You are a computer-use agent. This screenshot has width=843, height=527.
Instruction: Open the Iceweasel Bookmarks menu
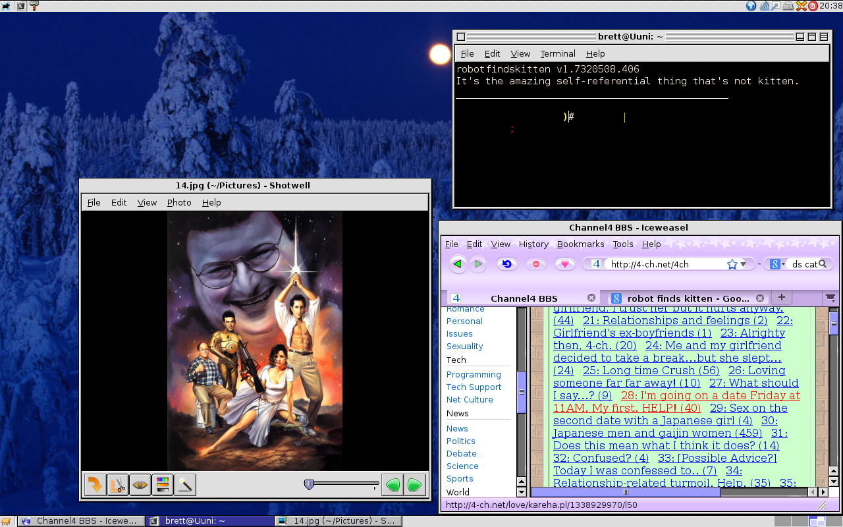pos(580,244)
